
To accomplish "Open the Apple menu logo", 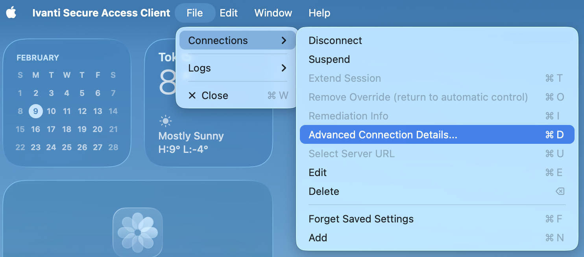I will coord(11,13).
